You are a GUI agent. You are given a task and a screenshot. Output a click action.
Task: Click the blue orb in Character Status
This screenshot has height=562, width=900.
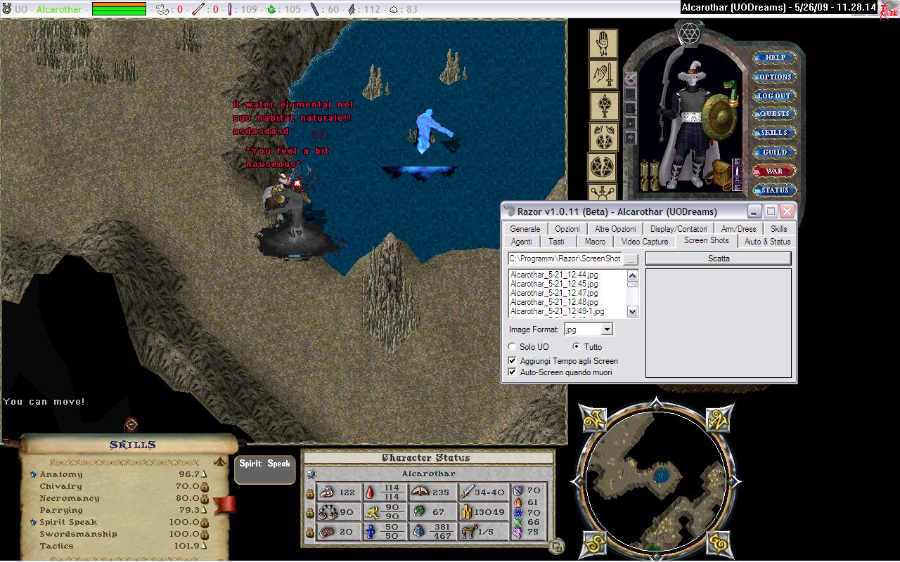312,473
